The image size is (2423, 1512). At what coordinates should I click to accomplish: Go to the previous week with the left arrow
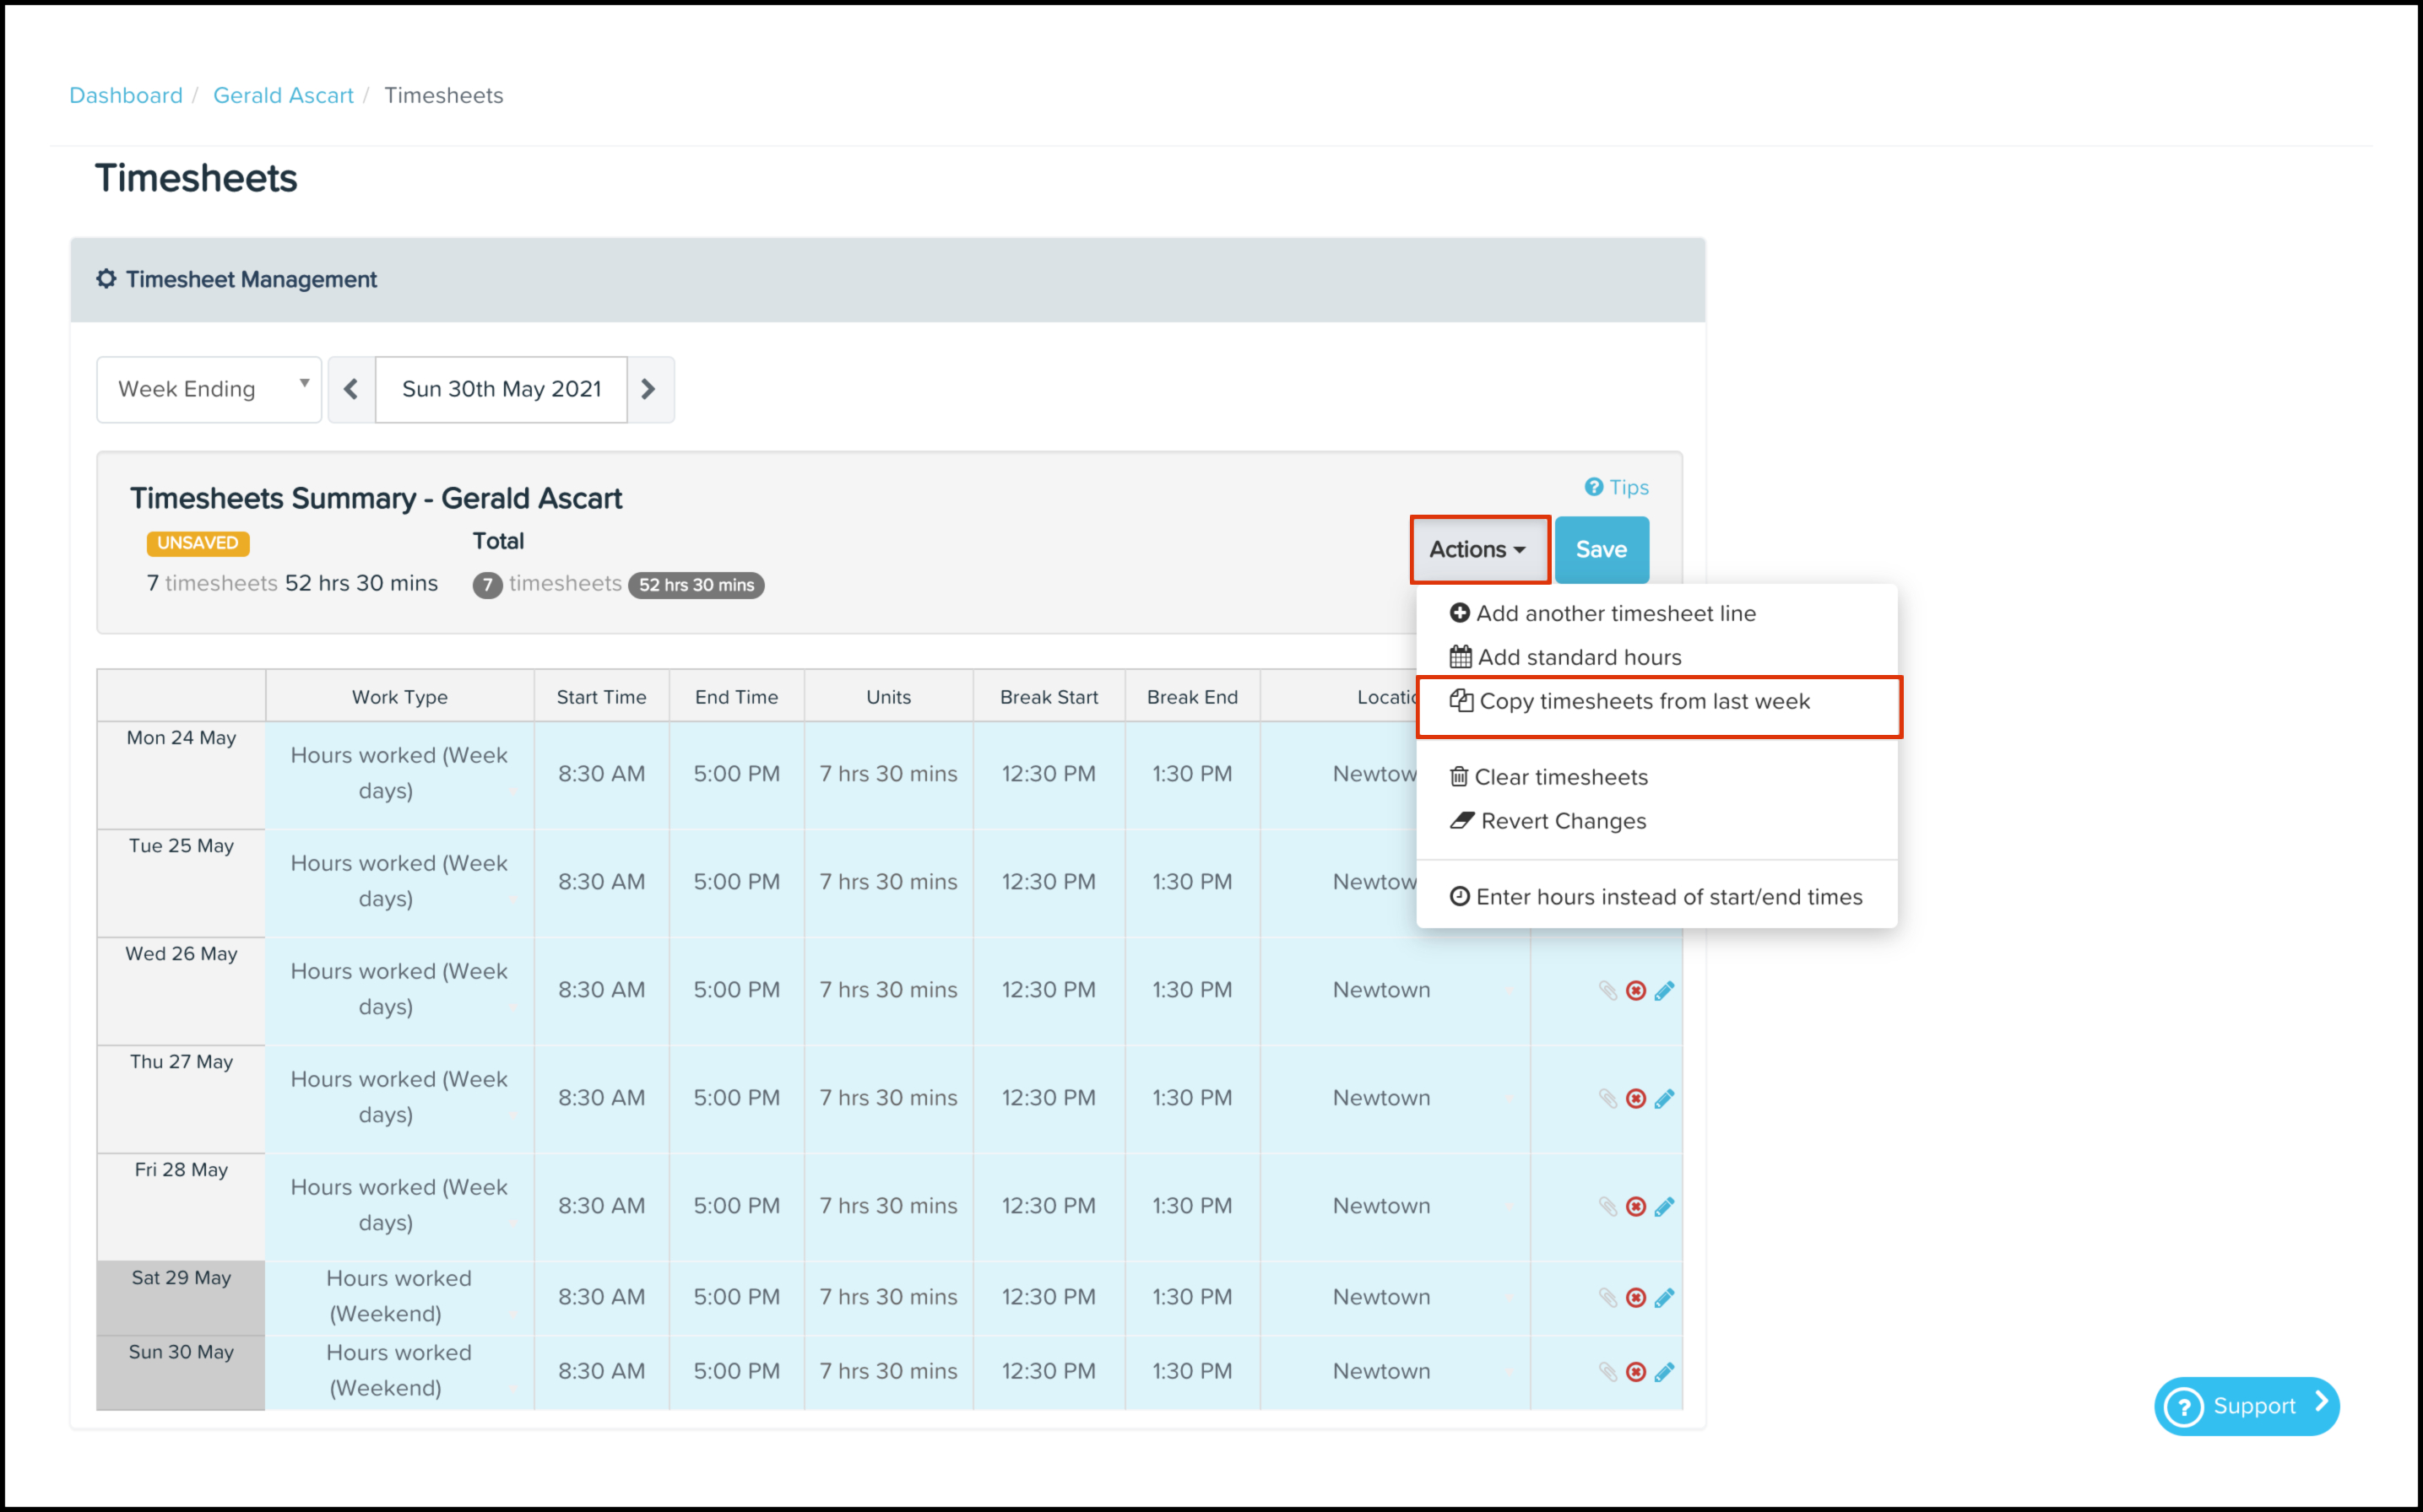click(351, 389)
